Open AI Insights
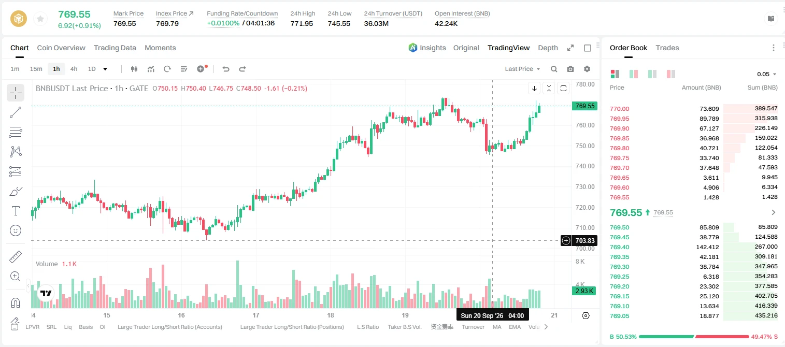This screenshot has height=347, width=785. click(x=427, y=48)
